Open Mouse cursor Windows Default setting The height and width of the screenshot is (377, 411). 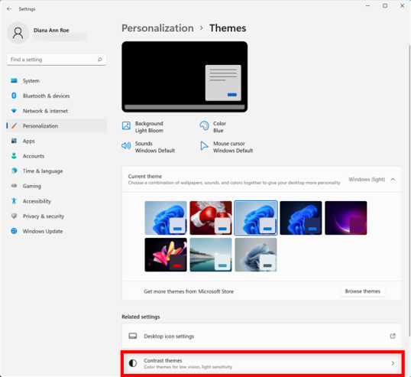pyautogui.click(x=227, y=147)
